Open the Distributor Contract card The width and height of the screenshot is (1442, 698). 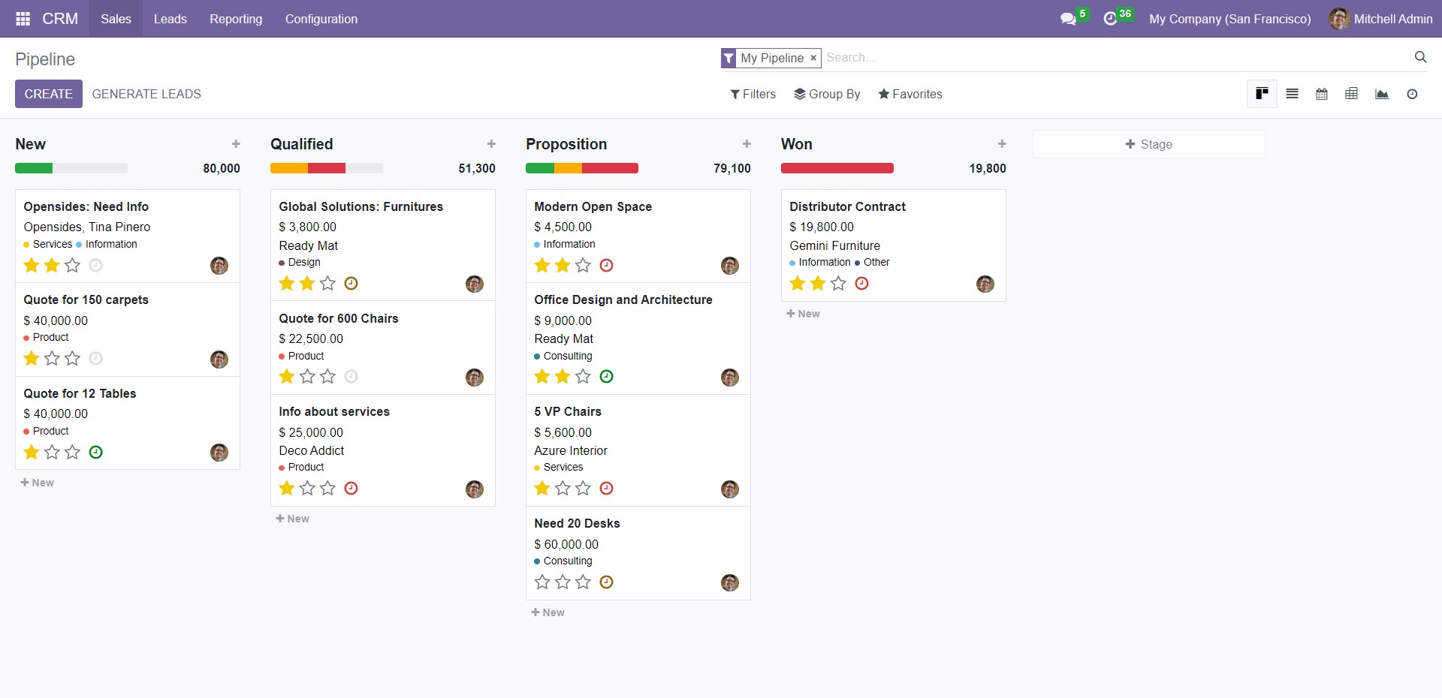coord(894,245)
